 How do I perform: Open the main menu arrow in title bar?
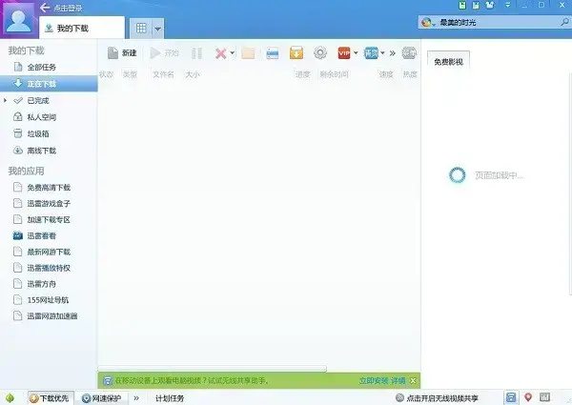pyautogui.click(x=507, y=5)
